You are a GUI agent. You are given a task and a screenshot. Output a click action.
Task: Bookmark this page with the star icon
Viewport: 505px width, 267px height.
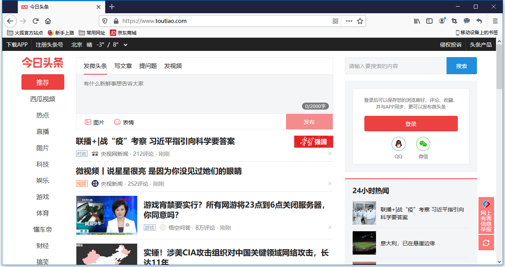point(360,21)
